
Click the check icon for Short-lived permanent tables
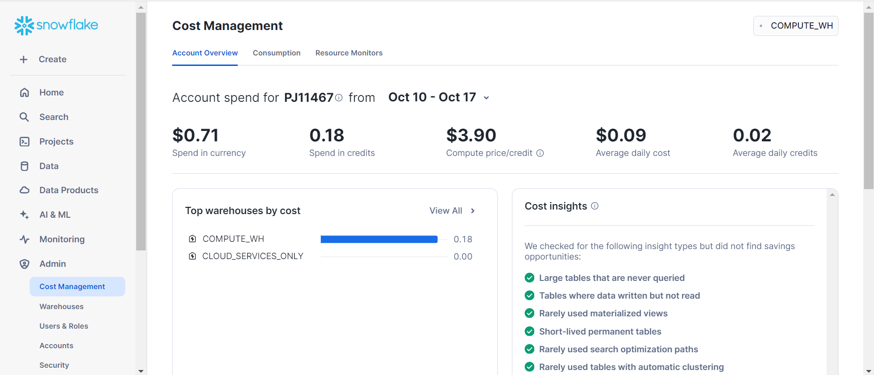click(530, 331)
